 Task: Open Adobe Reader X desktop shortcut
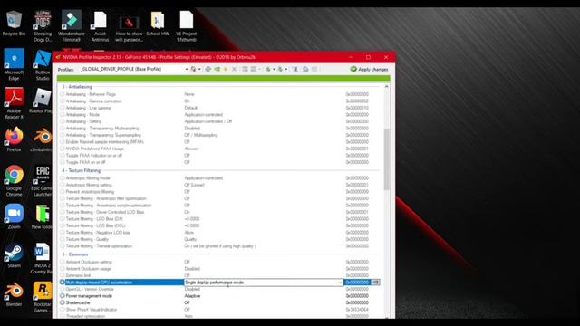click(x=14, y=103)
